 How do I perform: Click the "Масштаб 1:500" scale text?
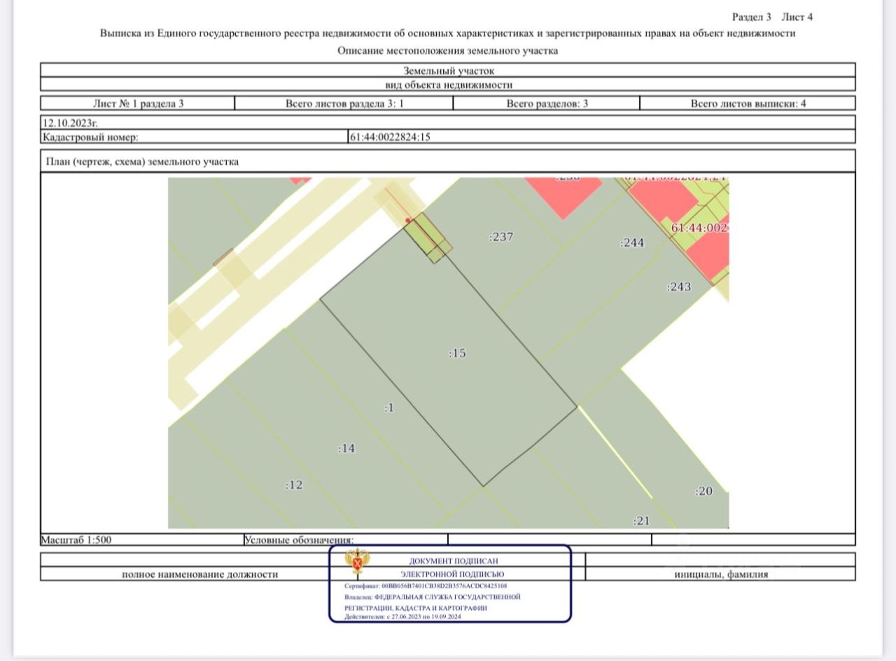(76, 540)
